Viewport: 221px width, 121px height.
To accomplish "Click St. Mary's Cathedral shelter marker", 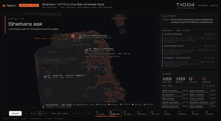I will point(86,50).
